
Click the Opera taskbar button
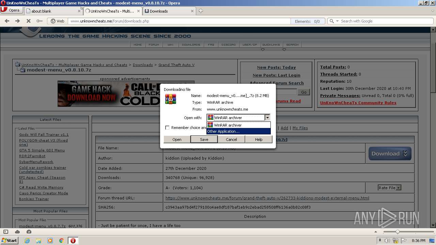coord(73,241)
